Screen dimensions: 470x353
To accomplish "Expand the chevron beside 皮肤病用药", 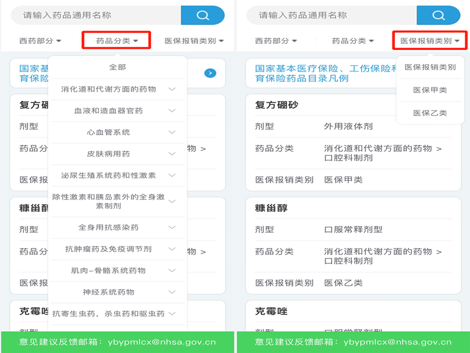I will coord(172,153).
